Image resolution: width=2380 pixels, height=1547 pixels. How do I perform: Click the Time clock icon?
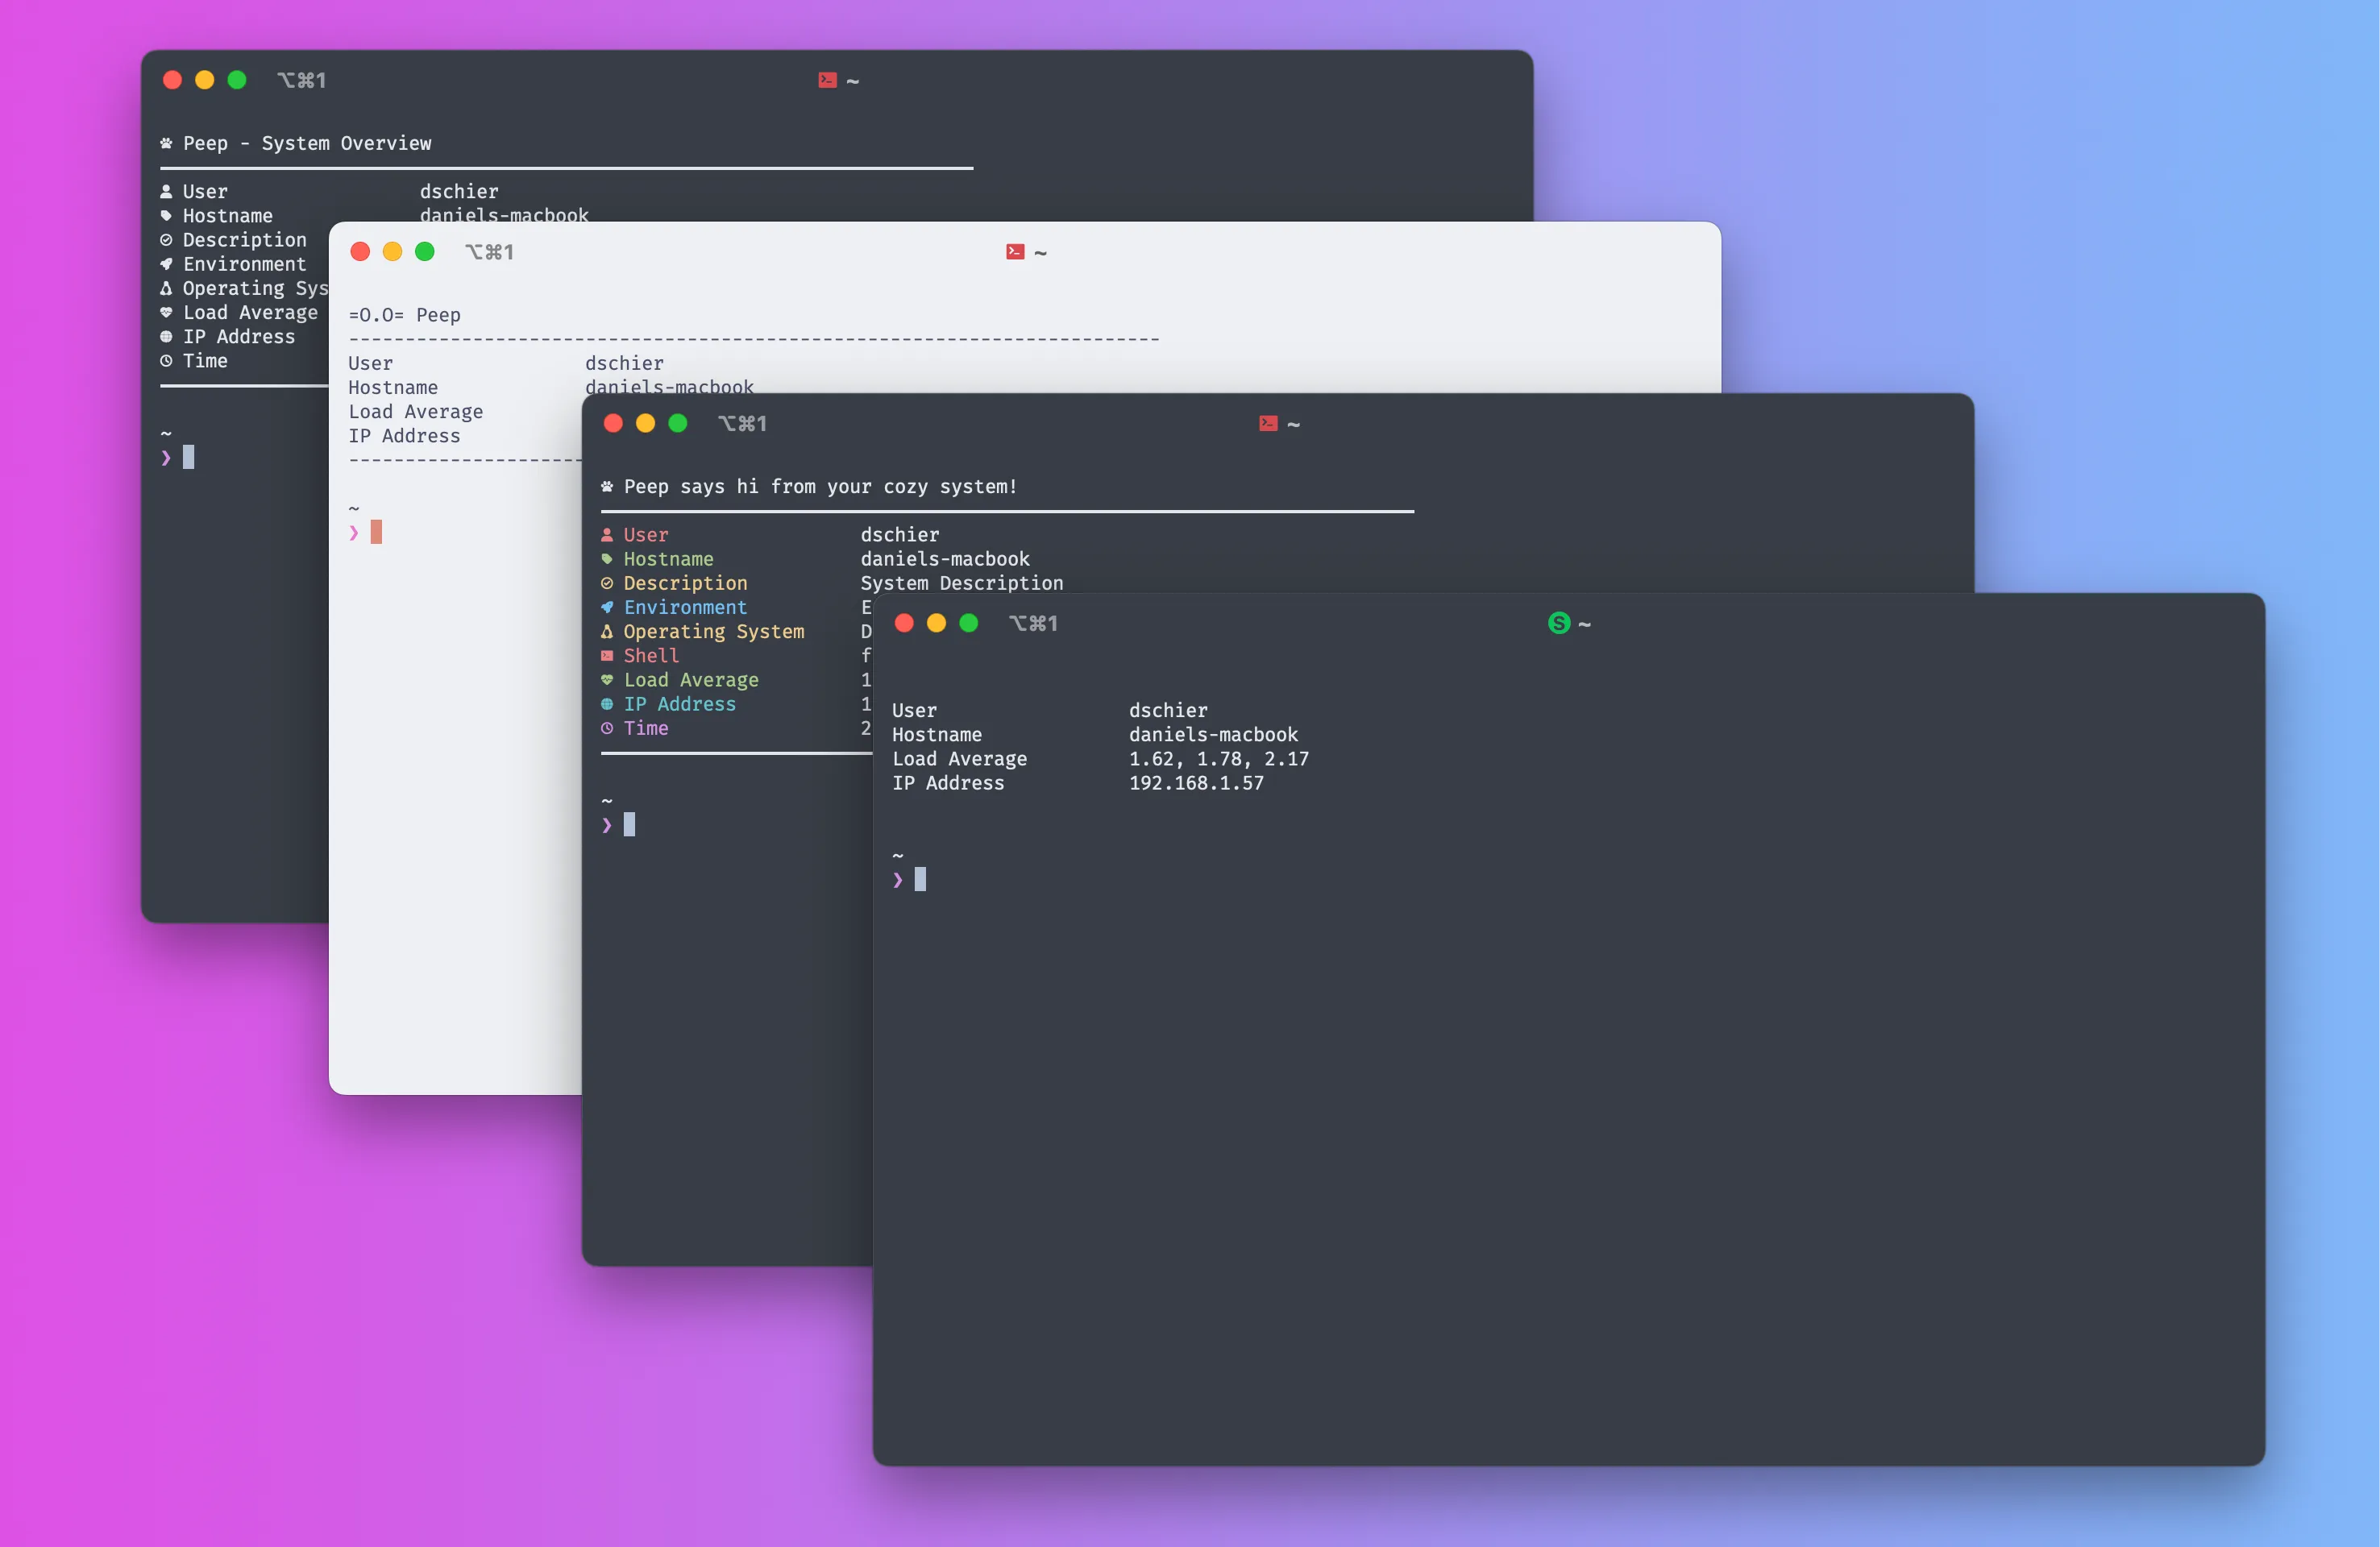coord(607,728)
